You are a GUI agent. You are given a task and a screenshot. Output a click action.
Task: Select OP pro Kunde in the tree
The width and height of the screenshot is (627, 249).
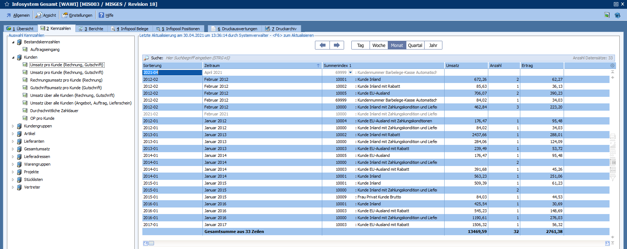42,118
